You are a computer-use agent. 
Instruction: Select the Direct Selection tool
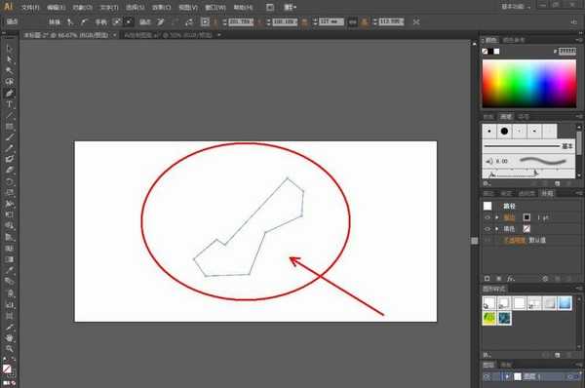(x=10, y=59)
